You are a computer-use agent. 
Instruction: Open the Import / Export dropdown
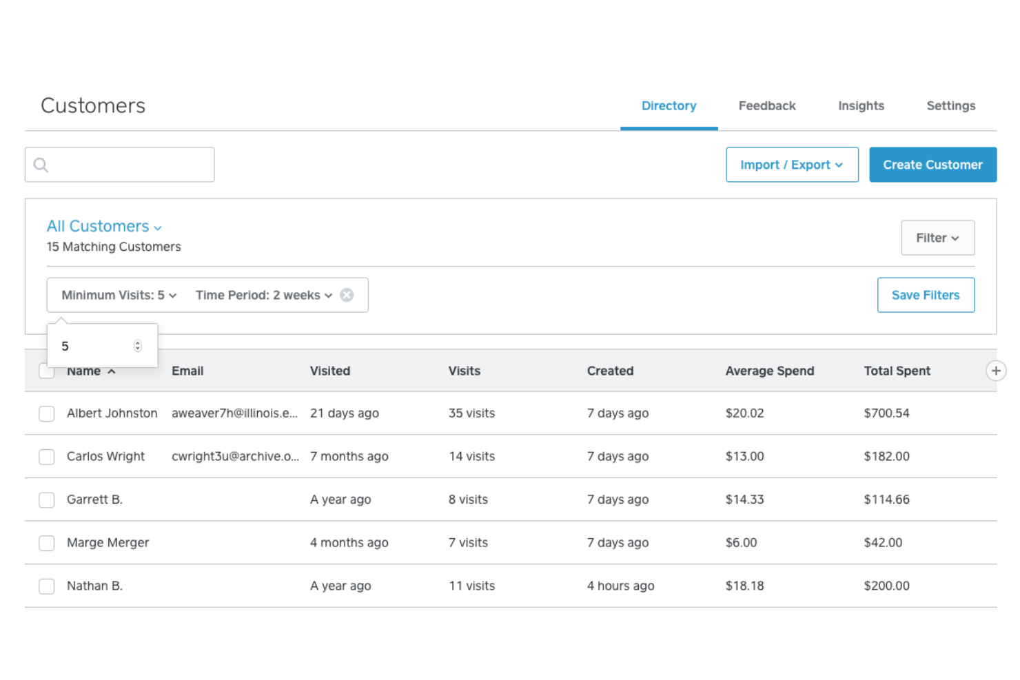coord(791,165)
